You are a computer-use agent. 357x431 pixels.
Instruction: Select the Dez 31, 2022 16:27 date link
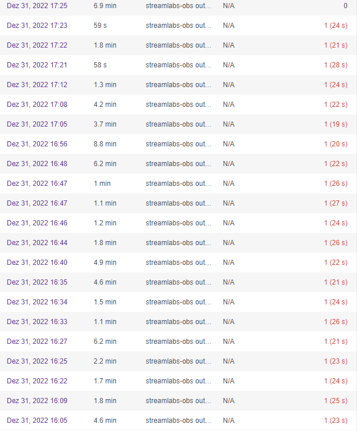point(37,342)
